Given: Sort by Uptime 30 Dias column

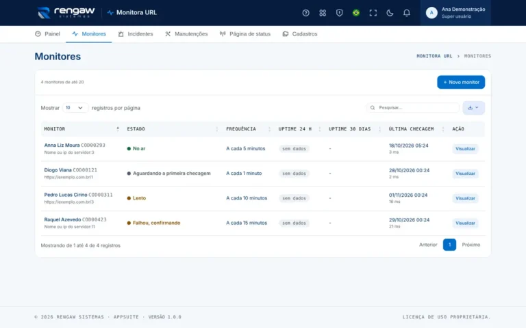Looking at the screenshot, I should pos(354,129).
